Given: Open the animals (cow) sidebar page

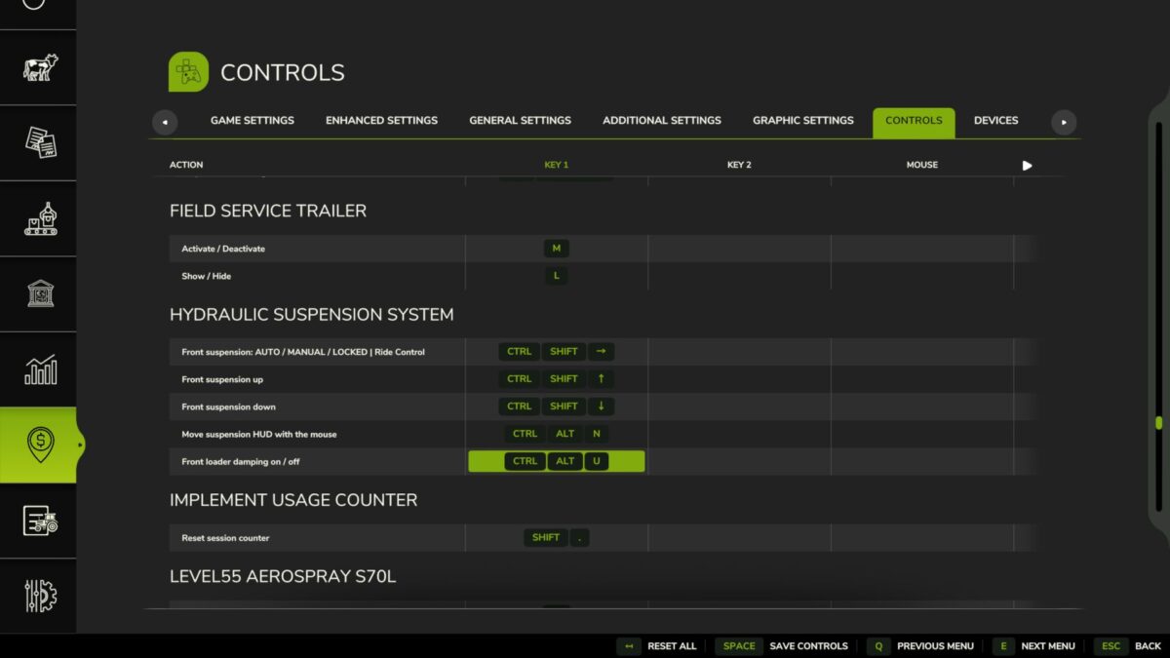Looking at the screenshot, I should point(38,68).
